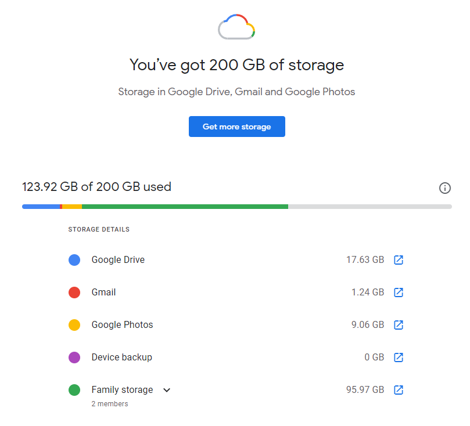
Task: Open Family storage external link icon
Action: pyautogui.click(x=399, y=390)
